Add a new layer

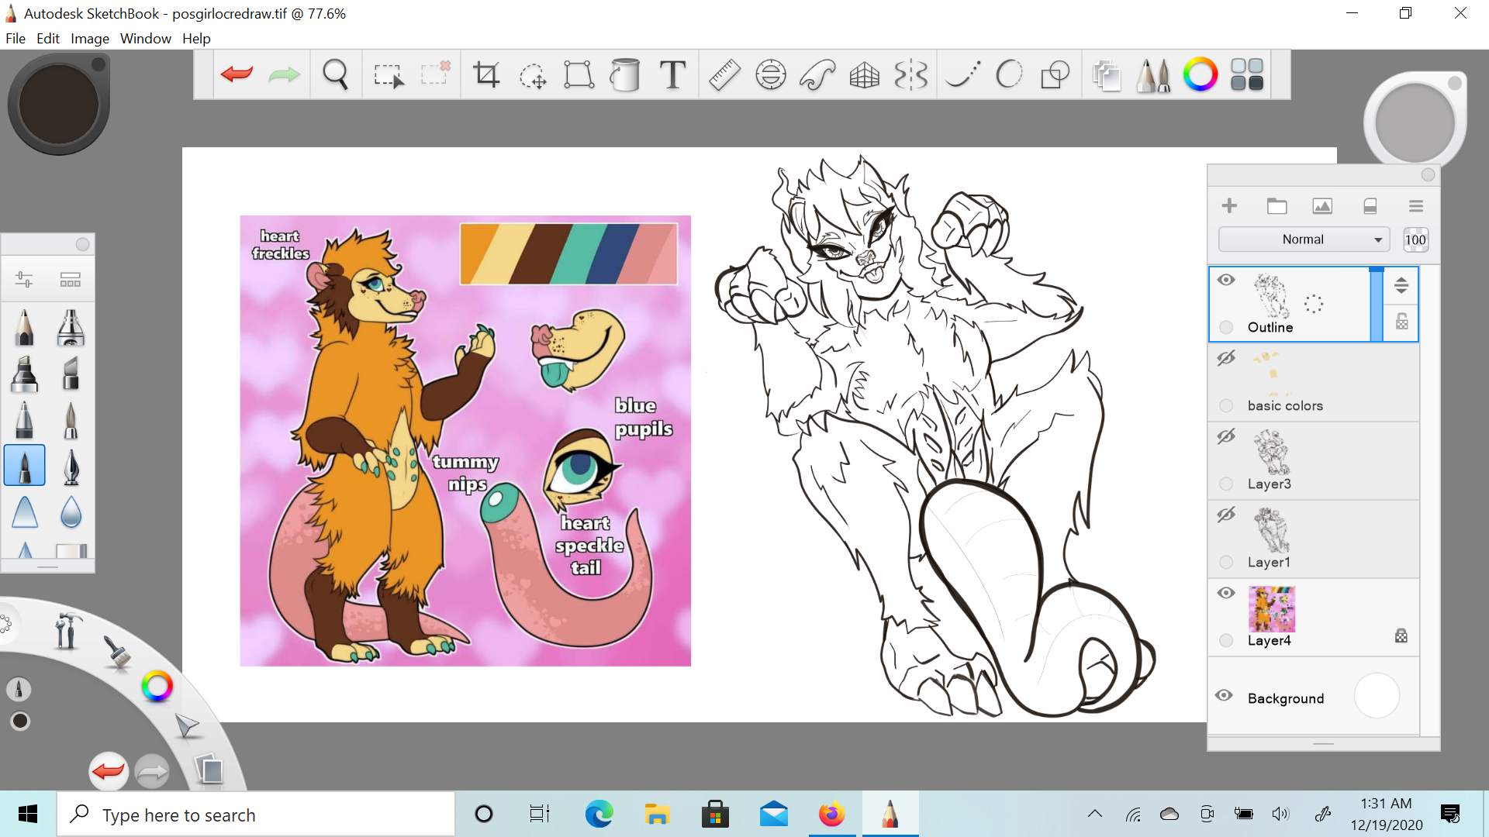[x=1229, y=206]
